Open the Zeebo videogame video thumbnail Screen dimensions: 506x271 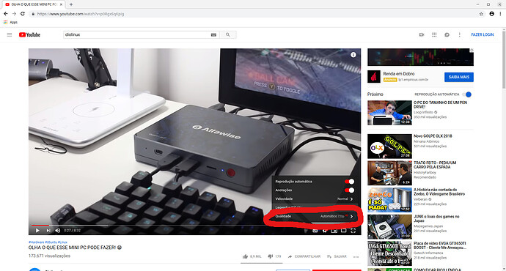coord(389,200)
